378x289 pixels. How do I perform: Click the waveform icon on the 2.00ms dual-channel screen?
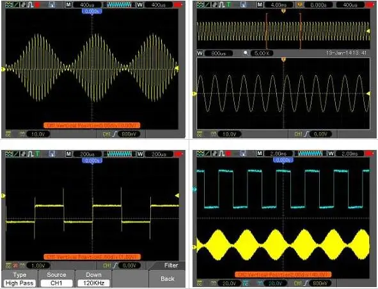click(200, 153)
